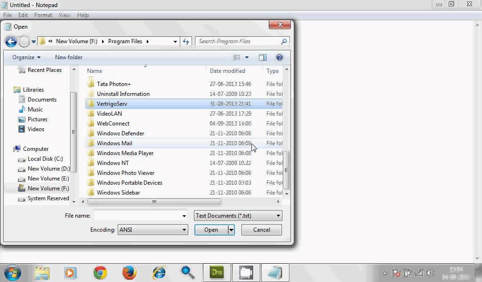Open the Videos library

(x=31, y=129)
